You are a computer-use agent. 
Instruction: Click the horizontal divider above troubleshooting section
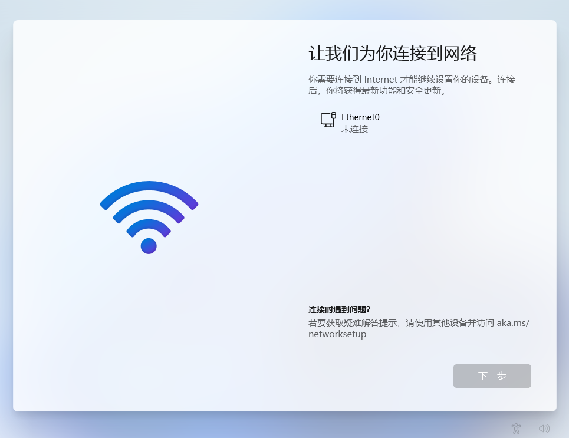(x=419, y=297)
